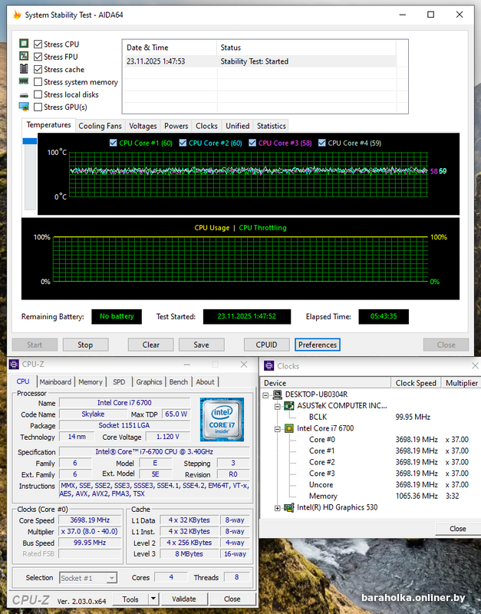Click the Stress CPU chip icon
The height and width of the screenshot is (614, 481).
pos(24,44)
